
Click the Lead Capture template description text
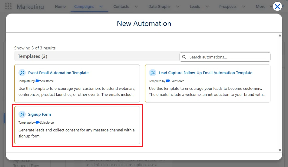(207, 91)
